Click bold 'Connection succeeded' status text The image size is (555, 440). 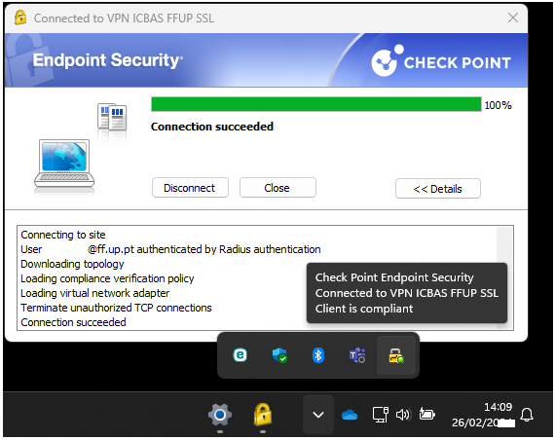[x=212, y=127]
